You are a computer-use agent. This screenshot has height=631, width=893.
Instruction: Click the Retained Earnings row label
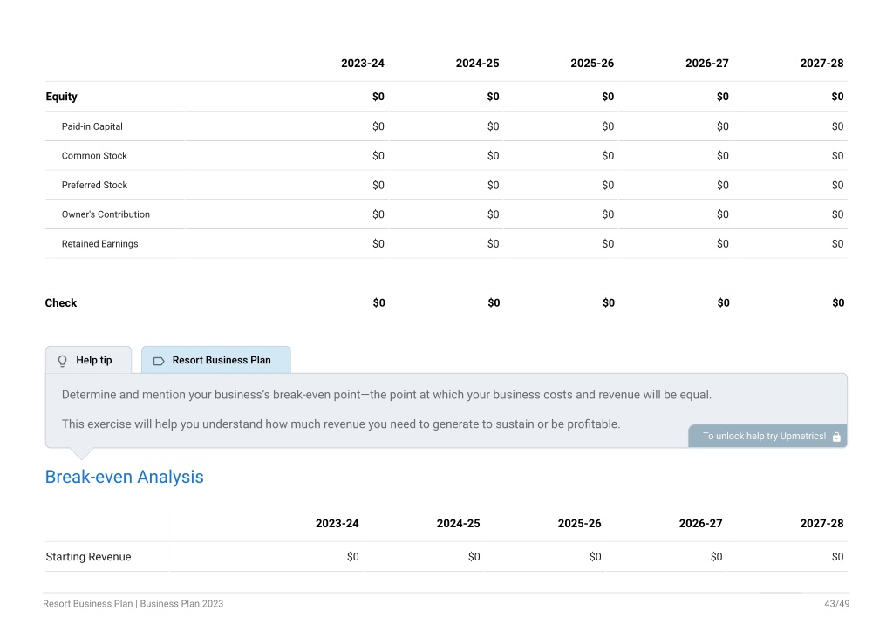pyautogui.click(x=100, y=243)
